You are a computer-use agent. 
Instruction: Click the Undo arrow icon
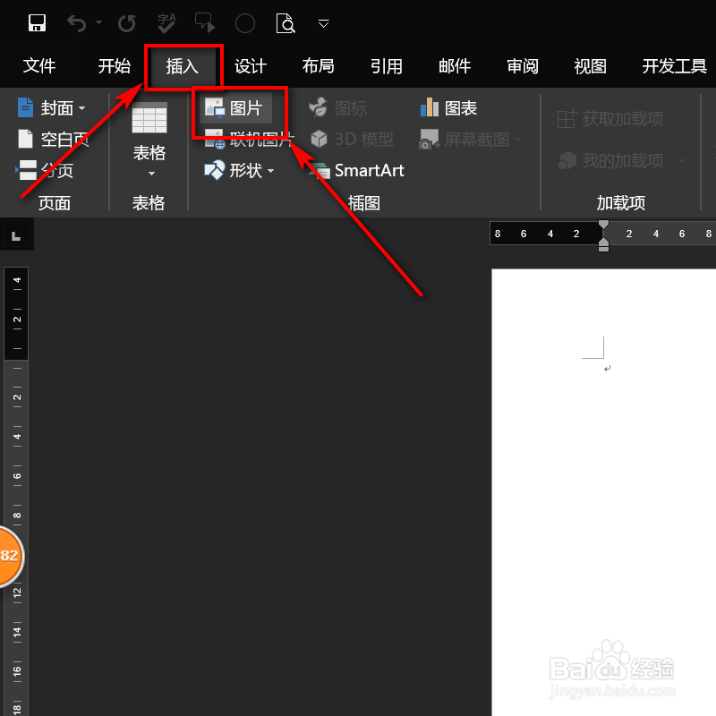click(x=77, y=23)
